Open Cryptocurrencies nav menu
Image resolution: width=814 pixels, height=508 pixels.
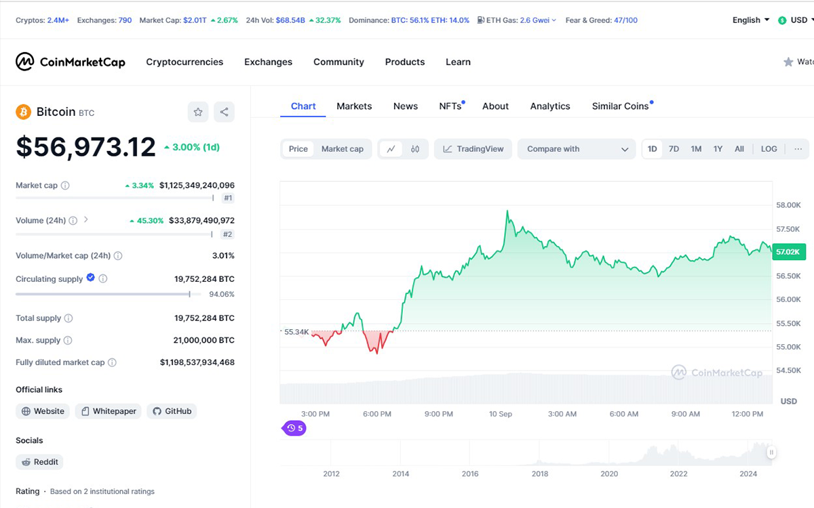point(185,62)
